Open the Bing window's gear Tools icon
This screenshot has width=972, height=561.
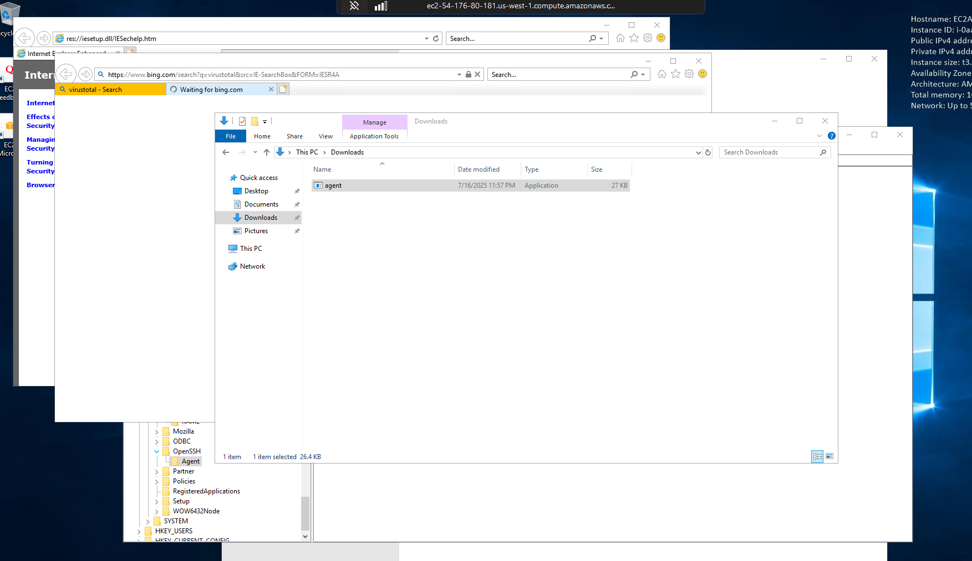(x=689, y=74)
